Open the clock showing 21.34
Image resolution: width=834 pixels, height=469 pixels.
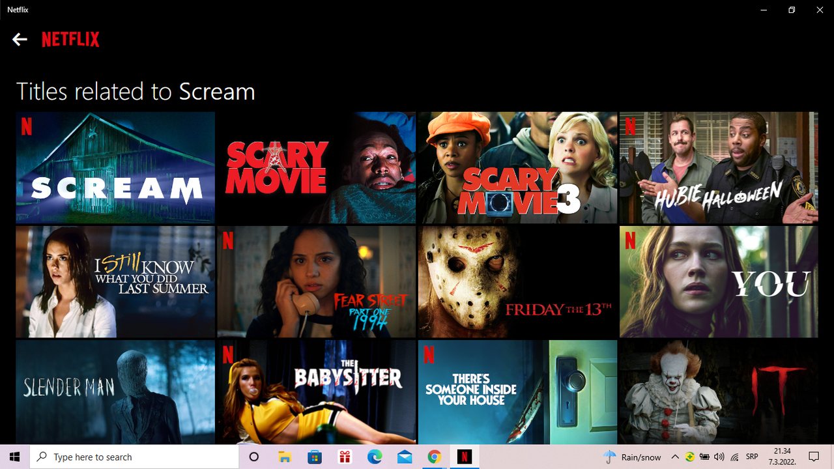(783, 457)
